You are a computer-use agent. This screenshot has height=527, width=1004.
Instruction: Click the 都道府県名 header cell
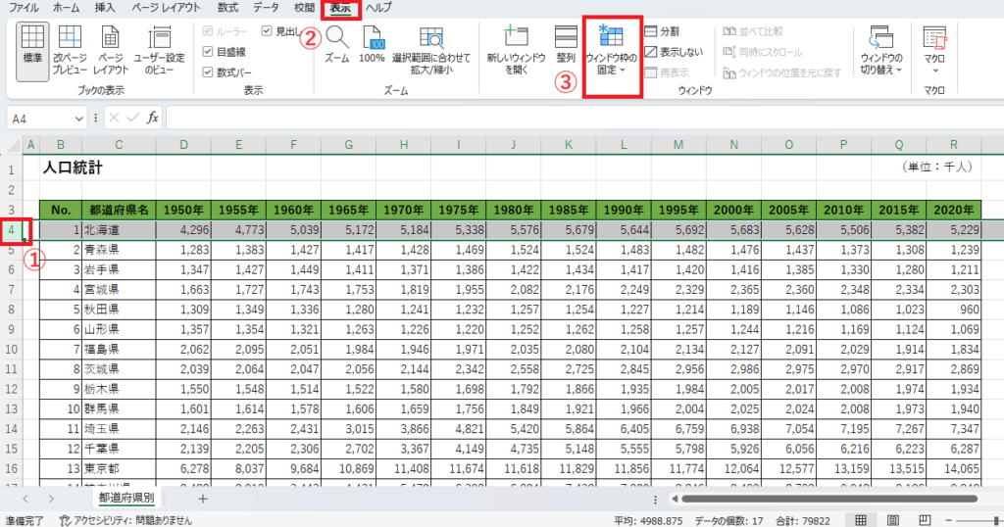[119, 210]
